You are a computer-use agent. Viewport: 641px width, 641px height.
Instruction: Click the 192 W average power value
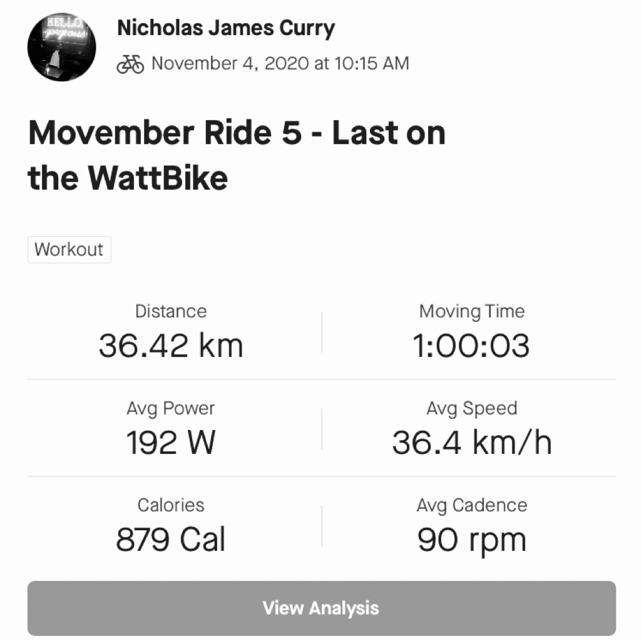[x=170, y=443]
